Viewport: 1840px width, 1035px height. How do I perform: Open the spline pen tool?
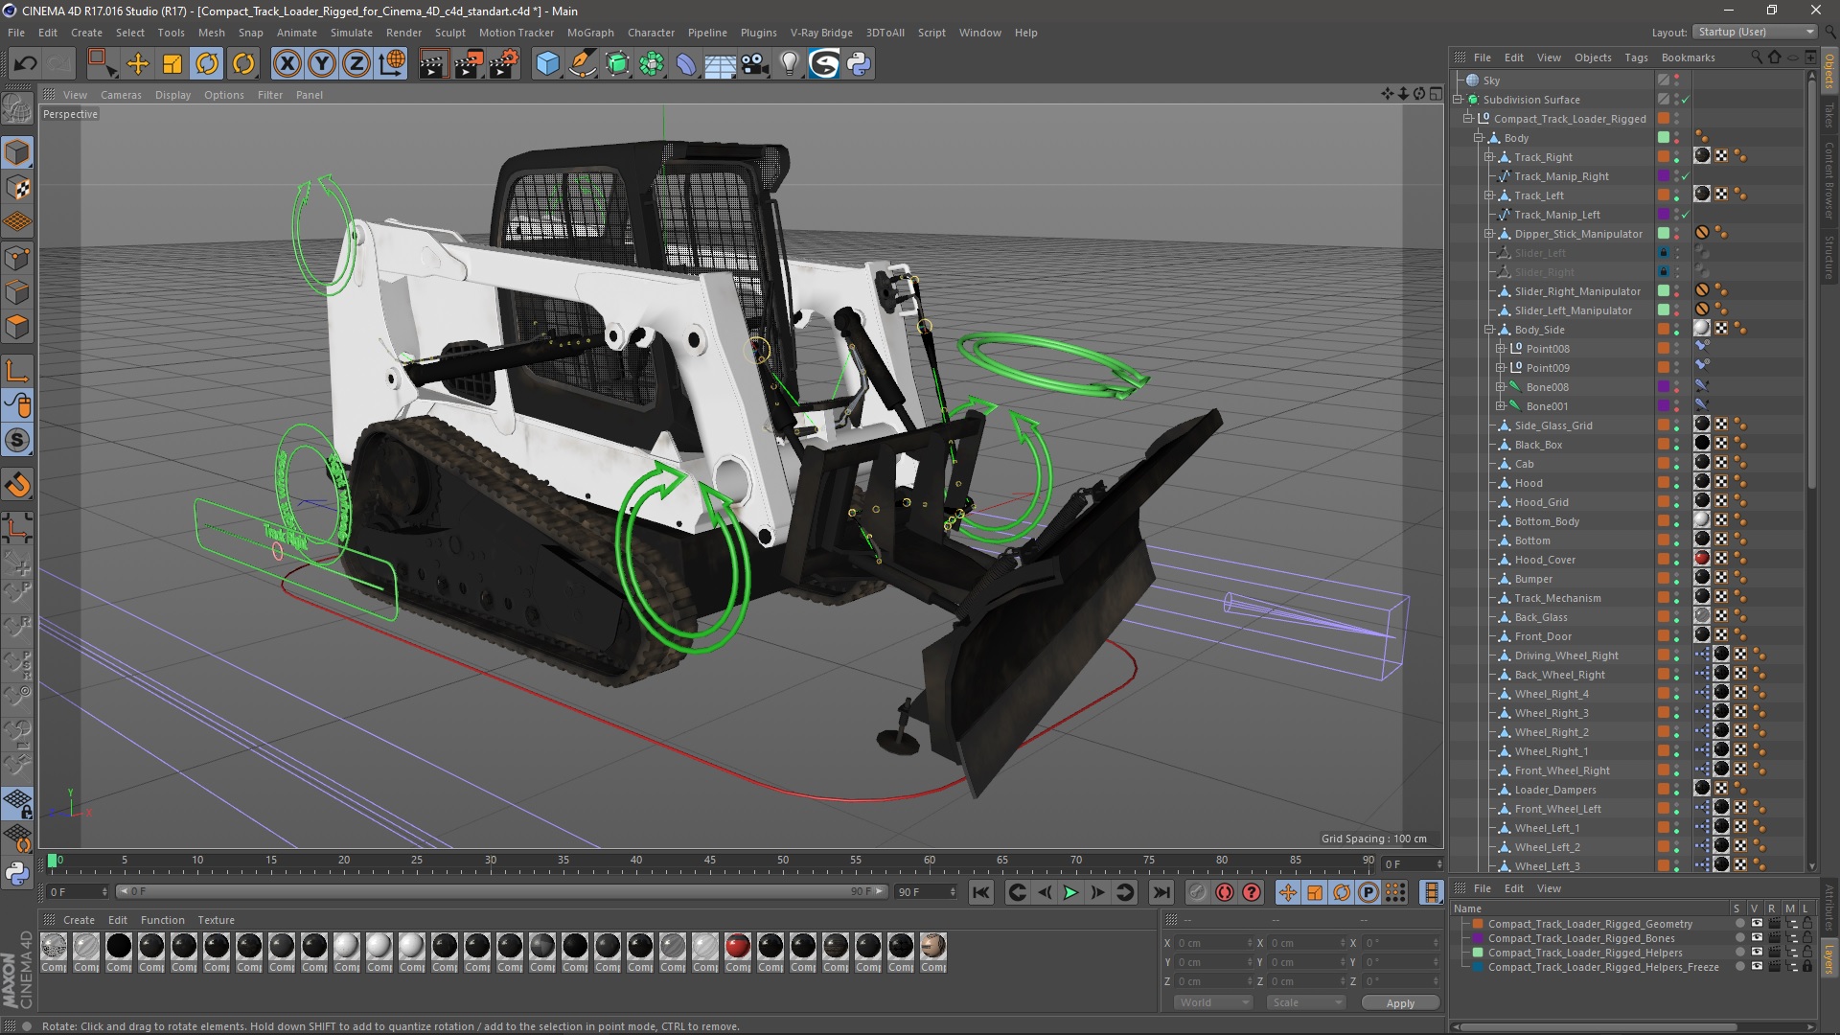click(x=582, y=64)
